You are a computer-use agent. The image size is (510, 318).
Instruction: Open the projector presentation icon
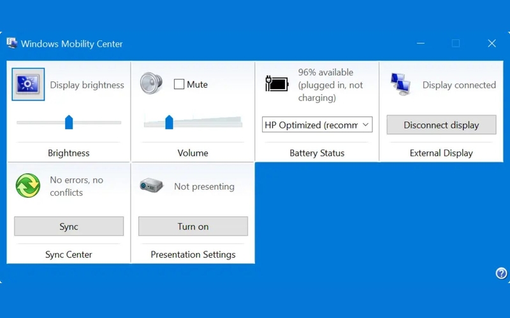[151, 185]
